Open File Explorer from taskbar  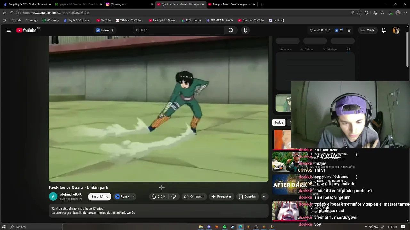(x=201, y=227)
